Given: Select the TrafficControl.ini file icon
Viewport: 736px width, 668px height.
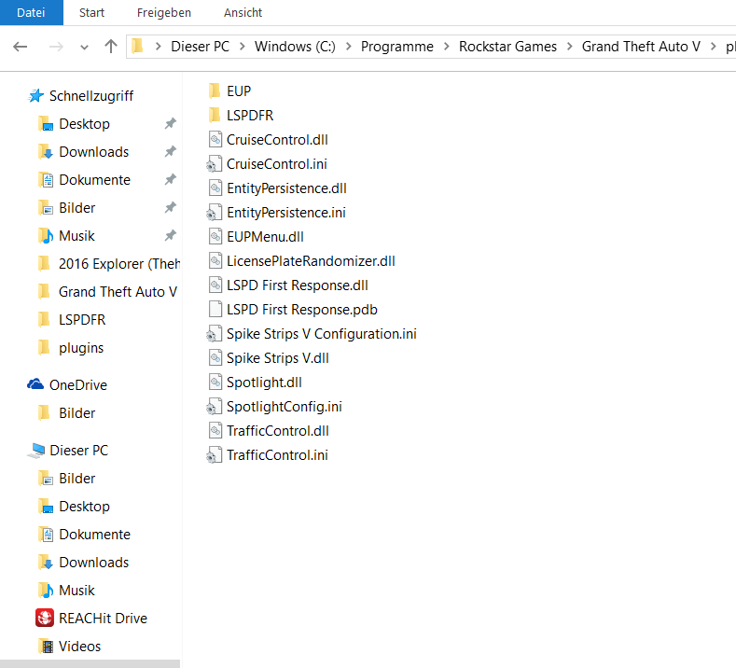Looking at the screenshot, I should click(x=214, y=455).
